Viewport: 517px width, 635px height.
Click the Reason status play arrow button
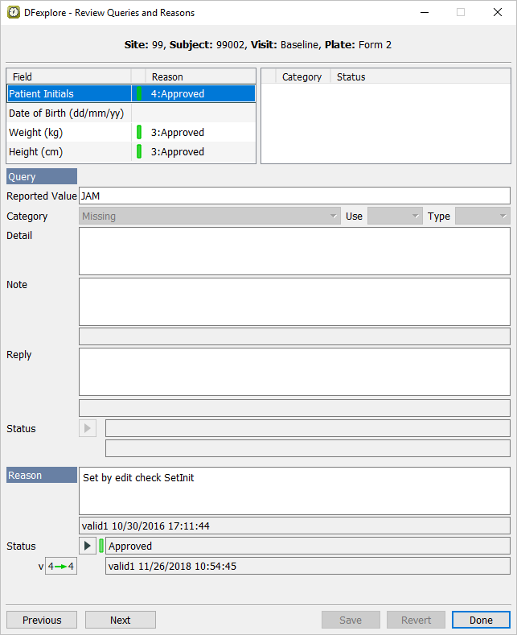[88, 546]
